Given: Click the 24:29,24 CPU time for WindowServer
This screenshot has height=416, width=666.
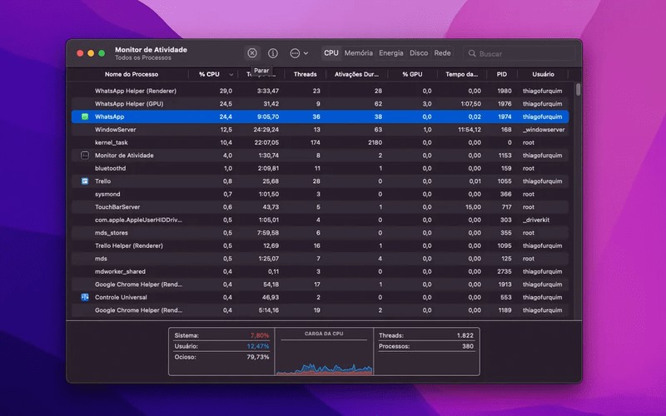Looking at the screenshot, I should [266, 130].
